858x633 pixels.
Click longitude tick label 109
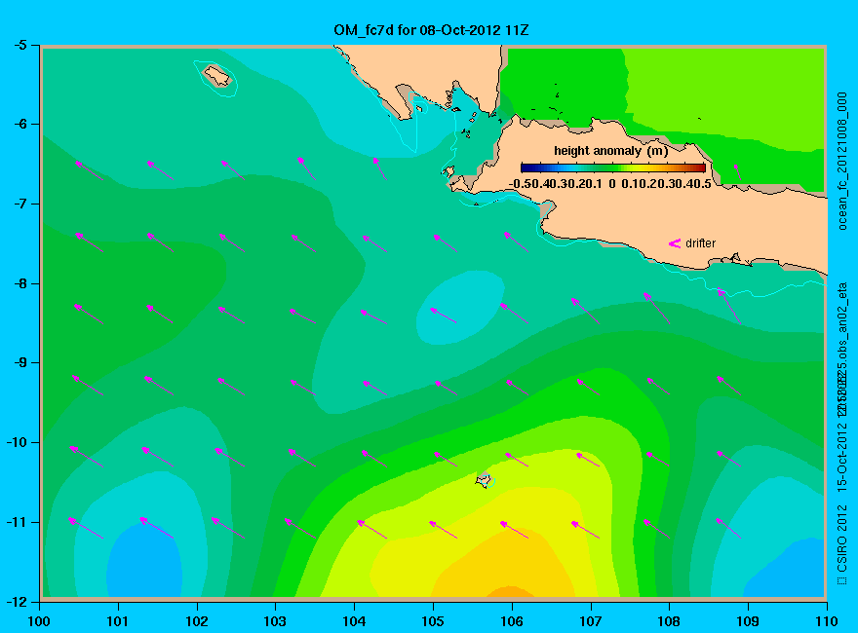coord(748,621)
